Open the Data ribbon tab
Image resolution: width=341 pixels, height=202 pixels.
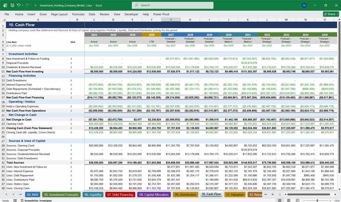92,14
